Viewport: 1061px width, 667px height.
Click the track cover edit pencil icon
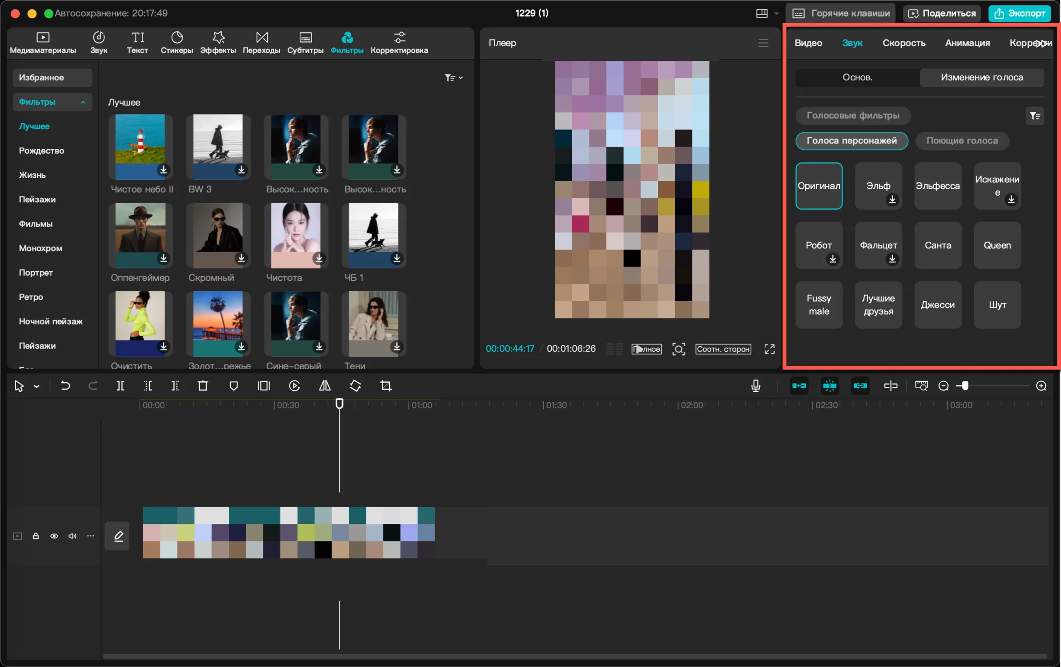click(117, 536)
